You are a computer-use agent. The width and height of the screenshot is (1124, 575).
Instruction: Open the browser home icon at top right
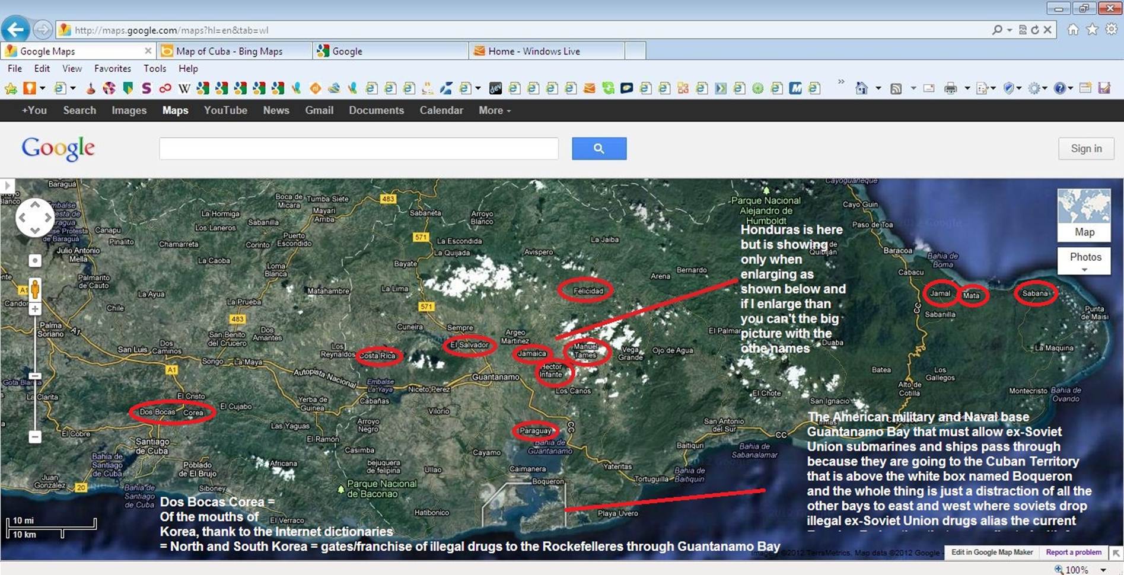pos(1073,30)
